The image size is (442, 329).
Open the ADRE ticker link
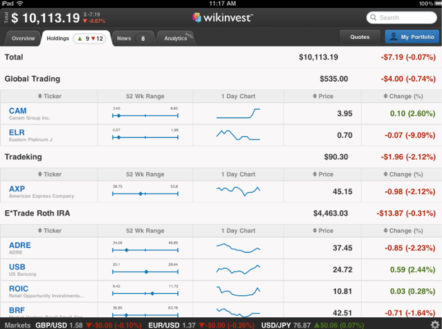pos(20,245)
